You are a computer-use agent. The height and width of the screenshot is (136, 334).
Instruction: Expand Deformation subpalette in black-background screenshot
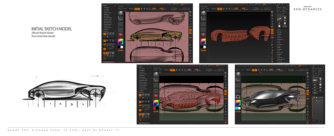[279, 44]
